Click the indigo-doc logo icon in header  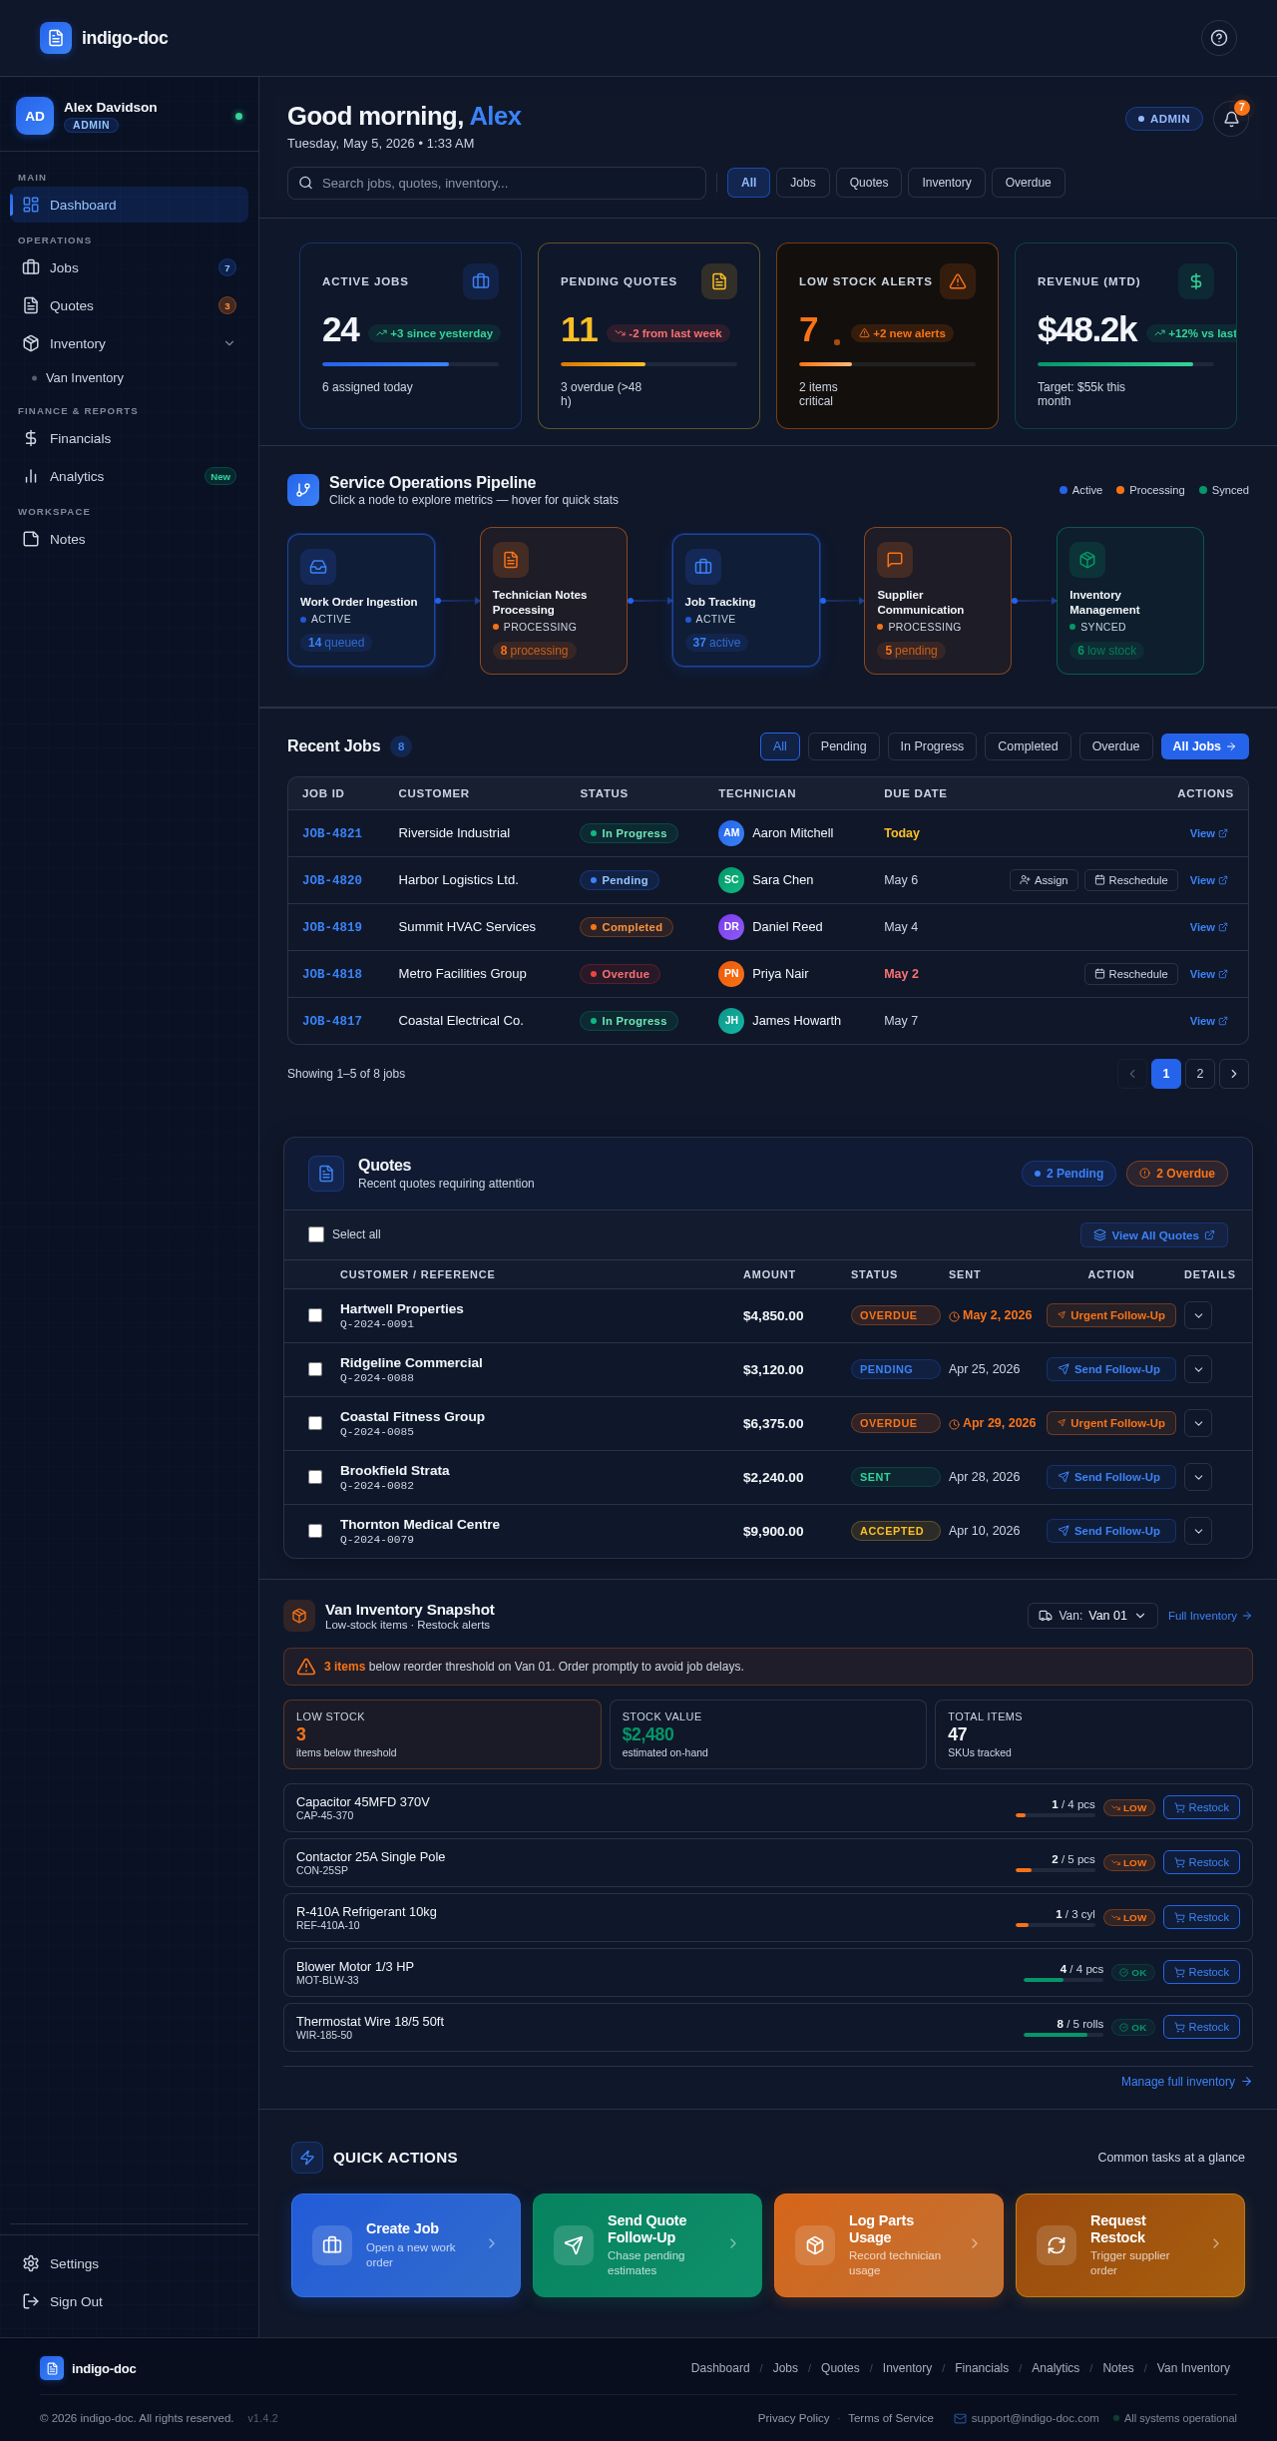pyautogui.click(x=56, y=38)
